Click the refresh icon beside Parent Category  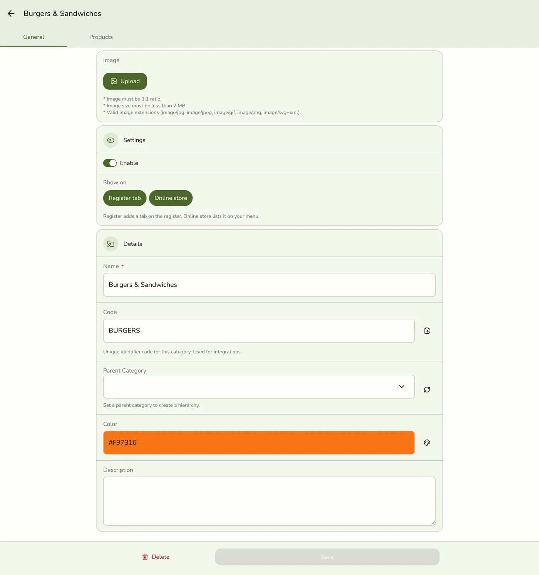[427, 389]
